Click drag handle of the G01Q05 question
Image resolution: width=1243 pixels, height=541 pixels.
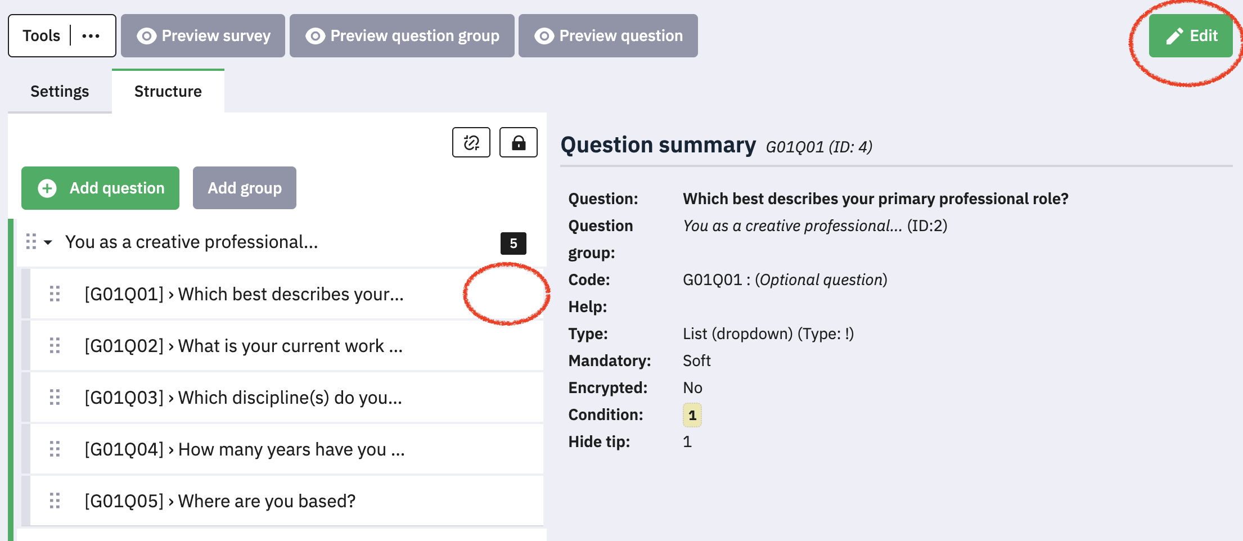55,501
